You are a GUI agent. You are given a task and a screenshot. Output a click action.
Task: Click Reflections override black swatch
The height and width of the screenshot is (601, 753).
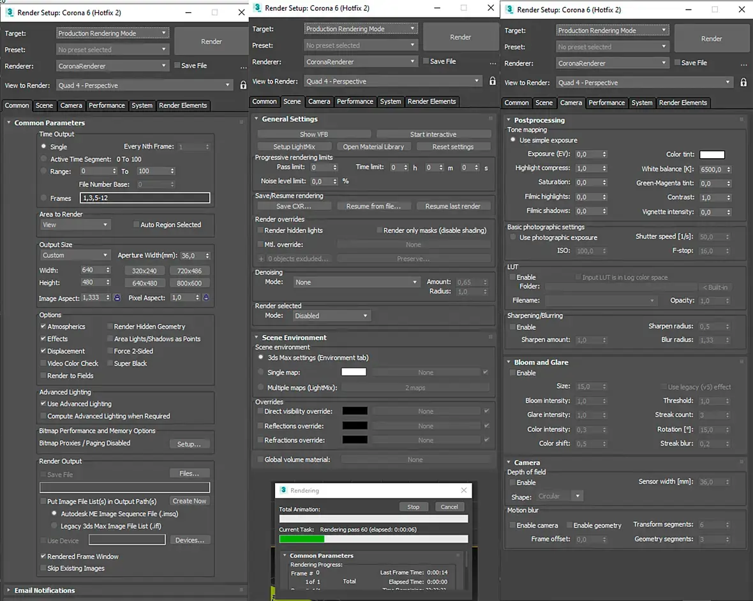pos(355,426)
